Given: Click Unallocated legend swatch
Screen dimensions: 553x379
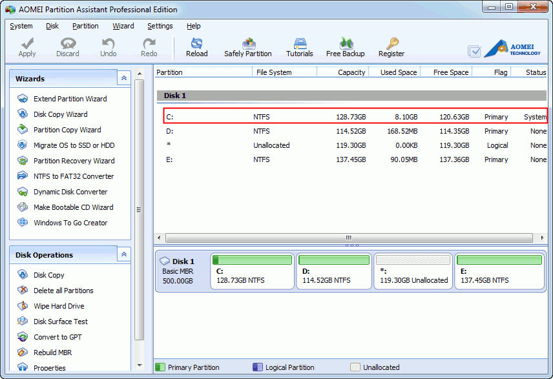Looking at the screenshot, I should [355, 367].
